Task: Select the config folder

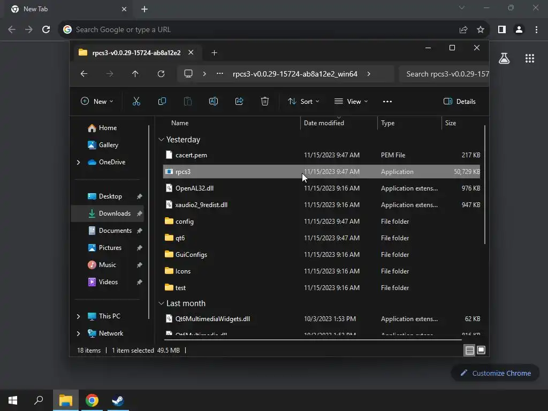Action: 322,222
